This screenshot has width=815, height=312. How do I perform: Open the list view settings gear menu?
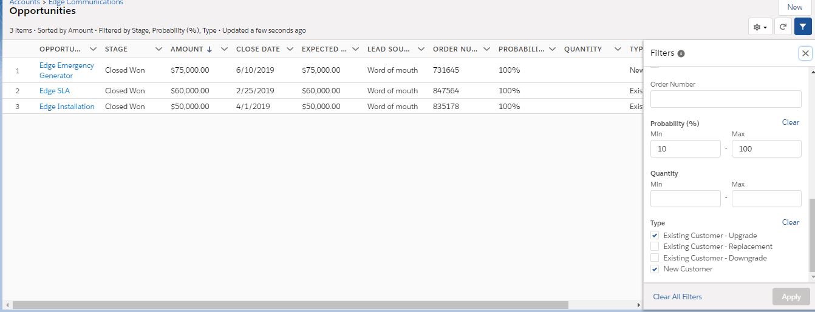point(760,27)
